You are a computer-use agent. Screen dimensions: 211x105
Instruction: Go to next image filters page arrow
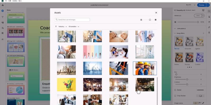[191, 67]
